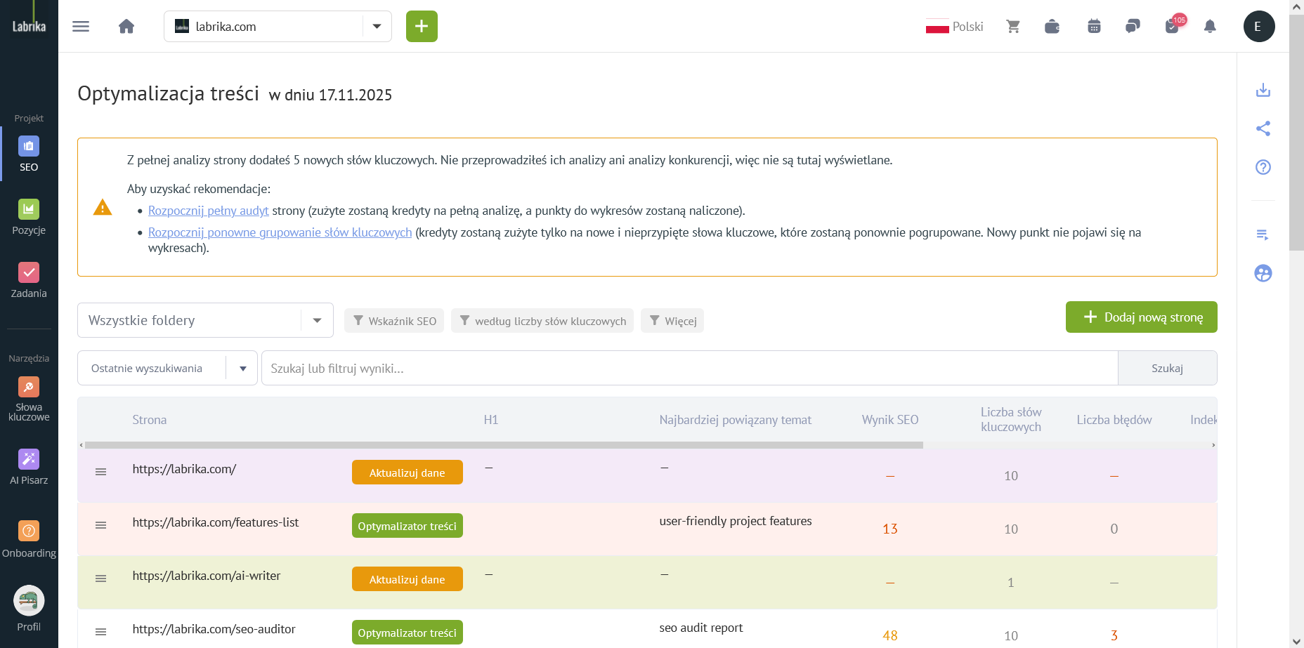Open Pozycje in the left sidebar
The height and width of the screenshot is (648, 1304).
29,217
